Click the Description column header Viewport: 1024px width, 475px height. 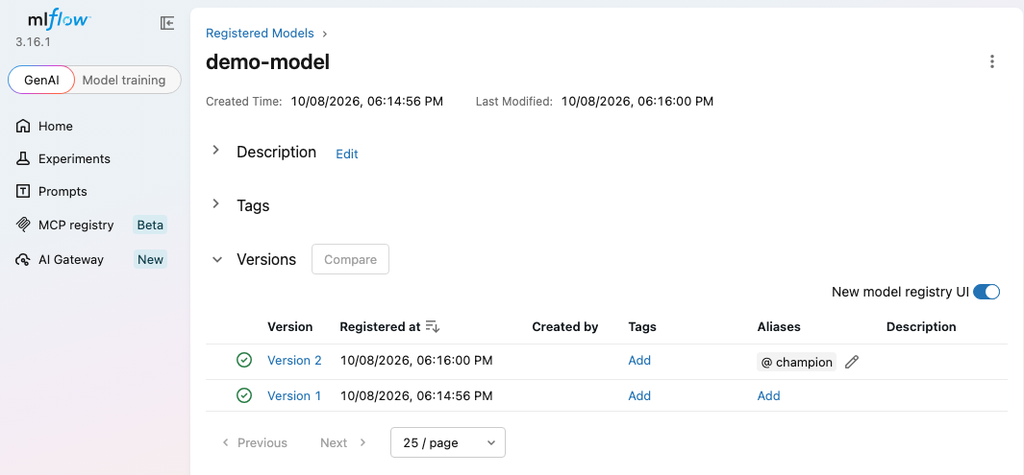pyautogui.click(x=921, y=326)
